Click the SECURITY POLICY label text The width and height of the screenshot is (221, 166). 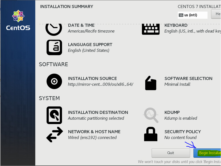coord(182,132)
